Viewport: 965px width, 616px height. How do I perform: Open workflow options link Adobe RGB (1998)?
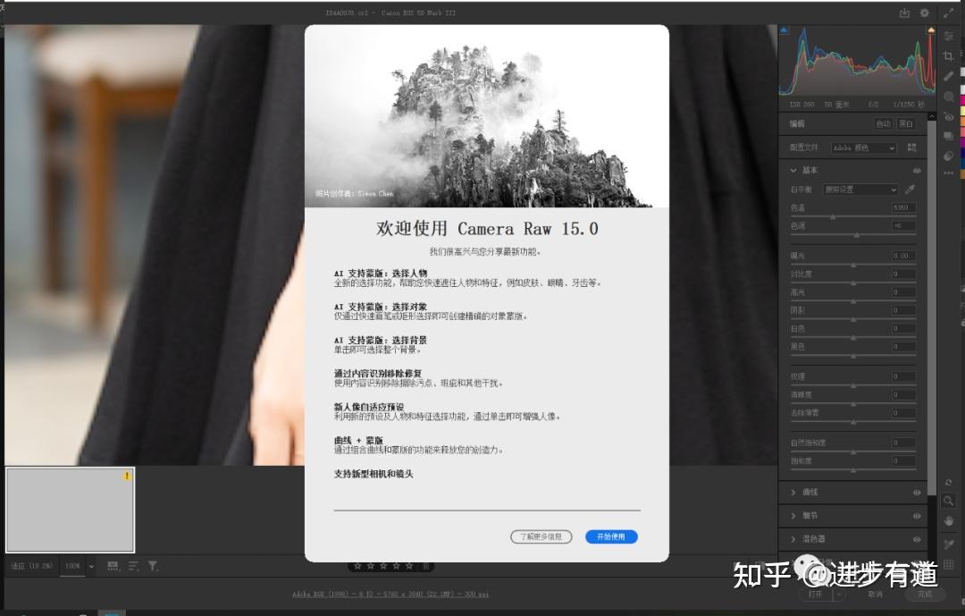pyautogui.click(x=390, y=595)
